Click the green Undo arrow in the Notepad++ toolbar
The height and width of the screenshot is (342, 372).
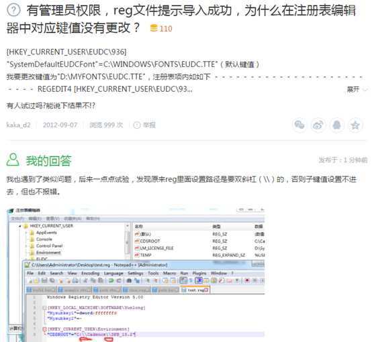111,281
